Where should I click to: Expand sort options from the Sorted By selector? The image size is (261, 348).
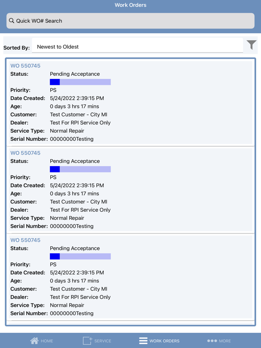coord(138,46)
